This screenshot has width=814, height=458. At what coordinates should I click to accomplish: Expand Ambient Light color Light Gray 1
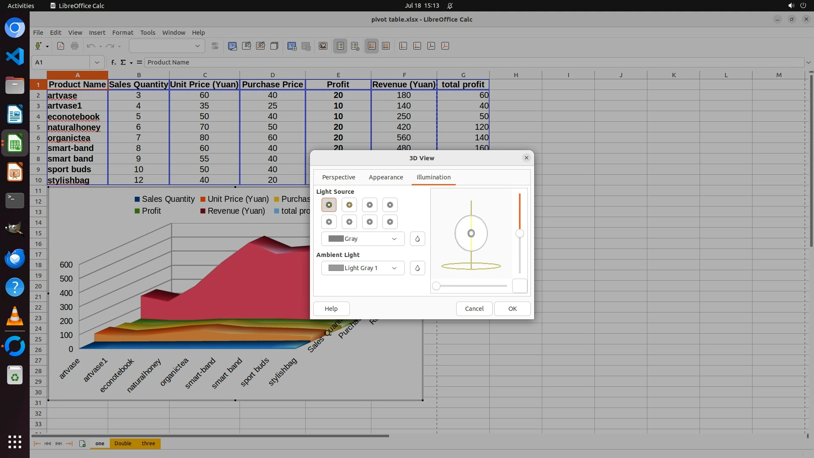click(362, 268)
